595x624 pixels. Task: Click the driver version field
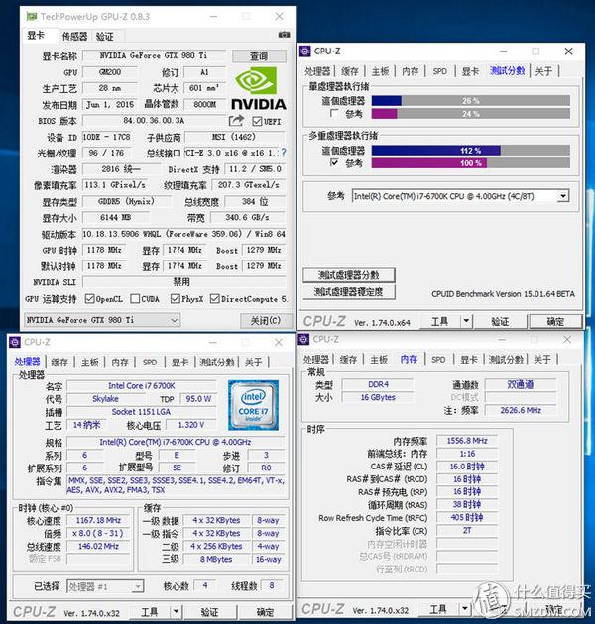click(184, 234)
